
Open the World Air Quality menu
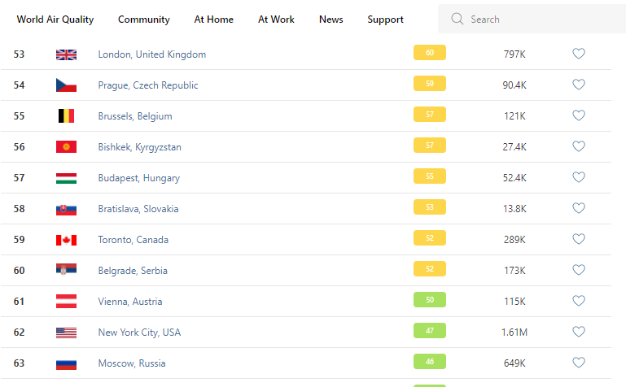coord(55,20)
